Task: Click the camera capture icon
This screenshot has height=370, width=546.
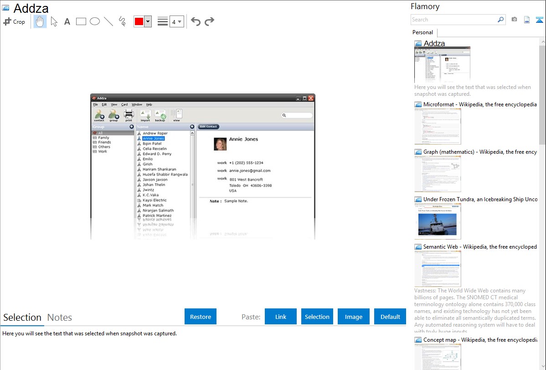Action: [x=514, y=20]
